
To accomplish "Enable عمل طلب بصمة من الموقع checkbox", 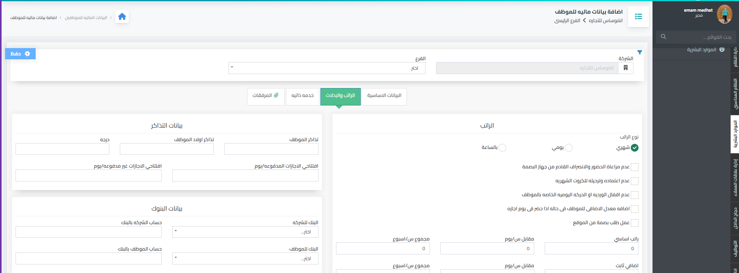I will point(635,223).
